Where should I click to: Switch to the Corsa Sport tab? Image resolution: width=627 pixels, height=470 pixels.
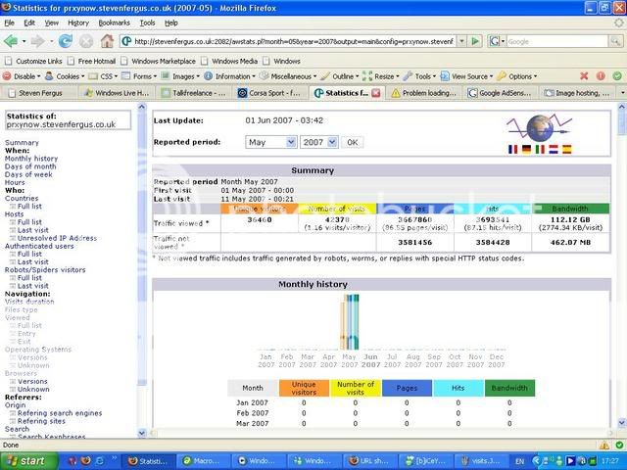(x=269, y=93)
